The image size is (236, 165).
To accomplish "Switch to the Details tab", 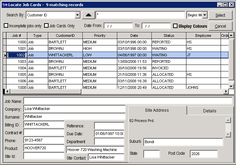I will coord(209,111).
